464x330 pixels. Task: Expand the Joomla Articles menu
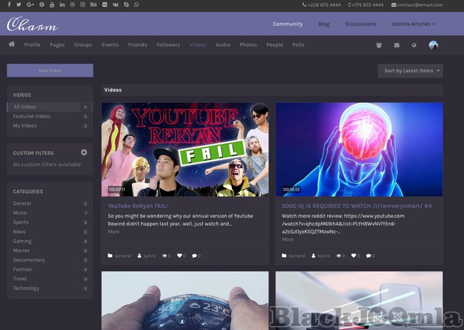[x=412, y=24]
